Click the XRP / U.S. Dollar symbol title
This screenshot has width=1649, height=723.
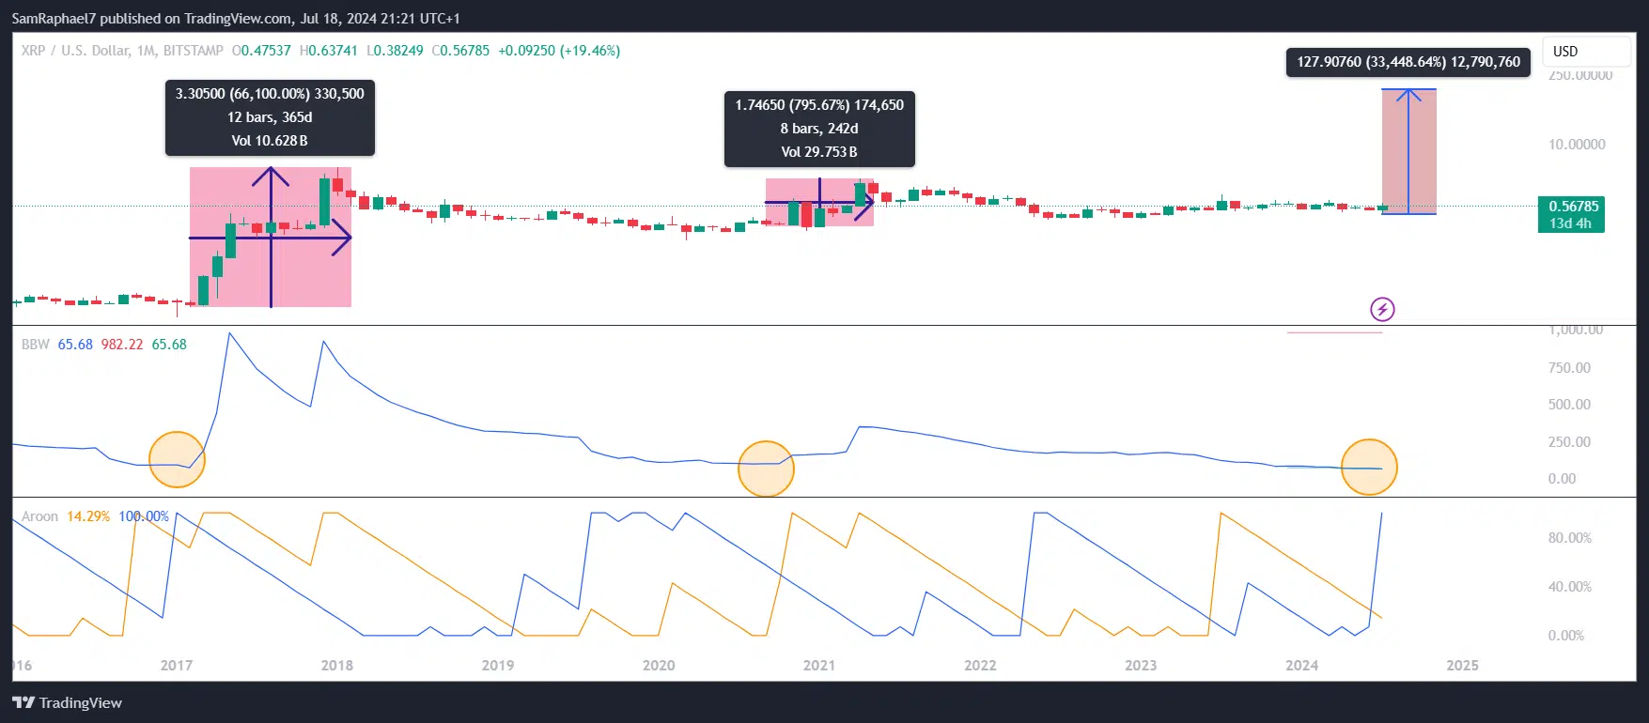tap(122, 51)
